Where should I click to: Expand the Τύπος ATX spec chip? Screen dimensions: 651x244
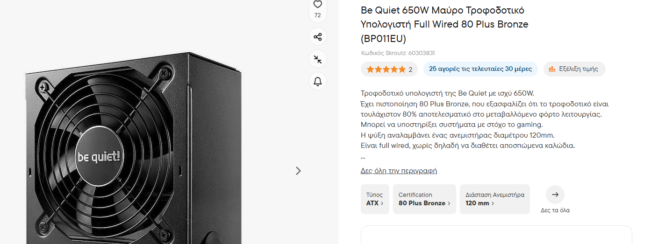[375, 199]
